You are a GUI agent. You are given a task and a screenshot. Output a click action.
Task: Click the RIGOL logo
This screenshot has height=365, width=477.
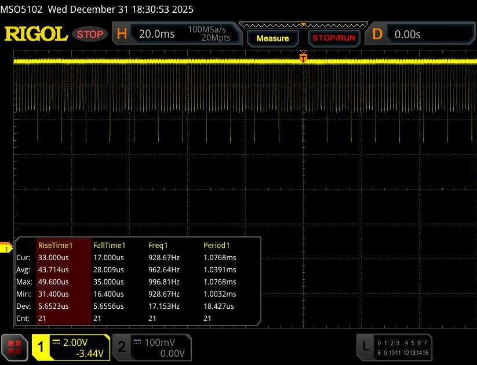coord(36,34)
